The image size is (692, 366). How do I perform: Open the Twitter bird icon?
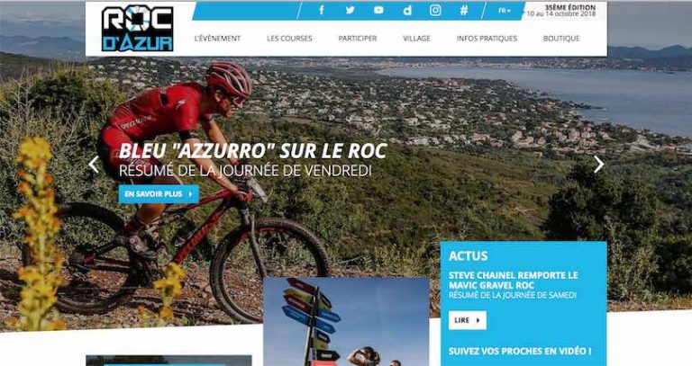(350, 10)
